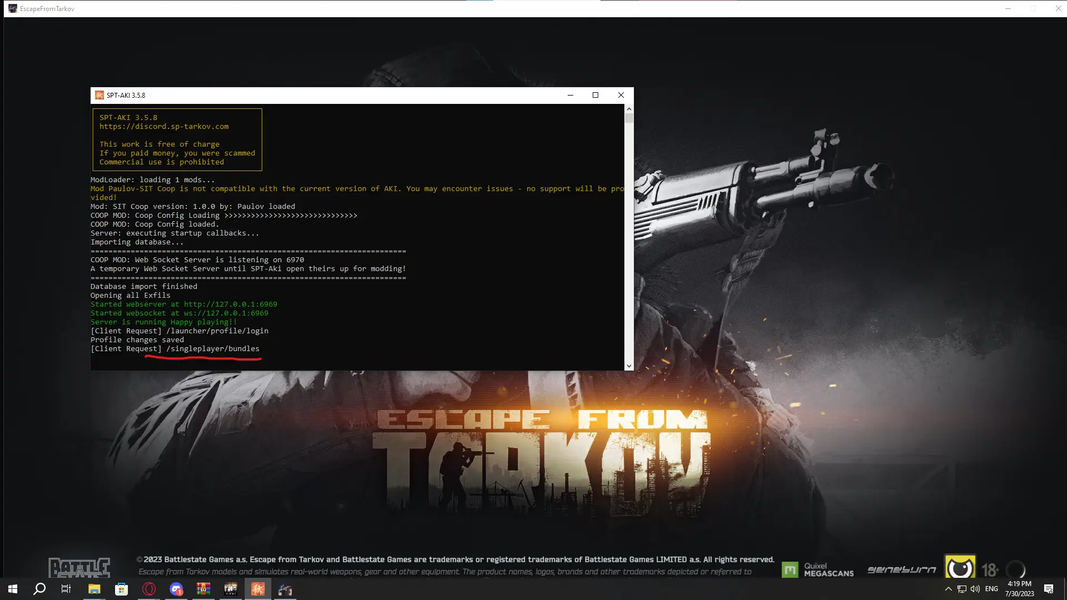
Task: Click 'Opening all Exfils' console line
Action: coord(130,296)
